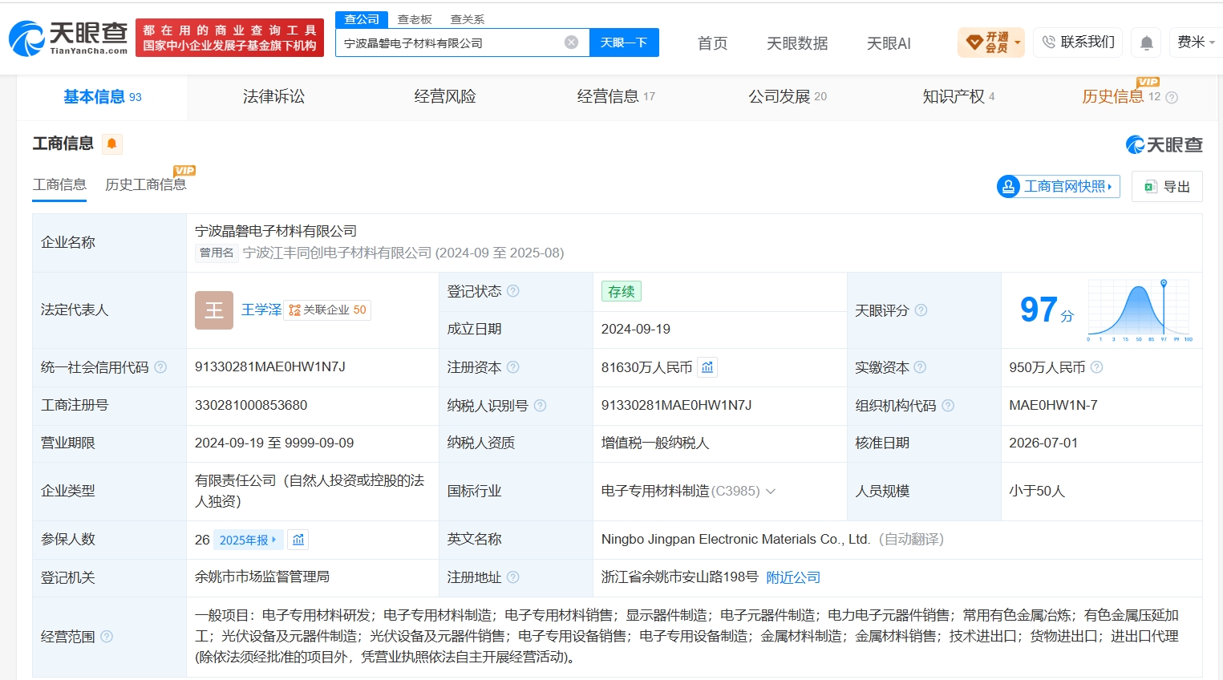Screen dimensions: 1223x680
Task: Open 关联企业 50 related companies tag
Action: point(327,310)
